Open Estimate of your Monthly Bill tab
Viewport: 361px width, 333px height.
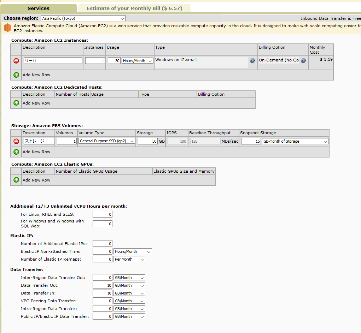click(x=134, y=8)
